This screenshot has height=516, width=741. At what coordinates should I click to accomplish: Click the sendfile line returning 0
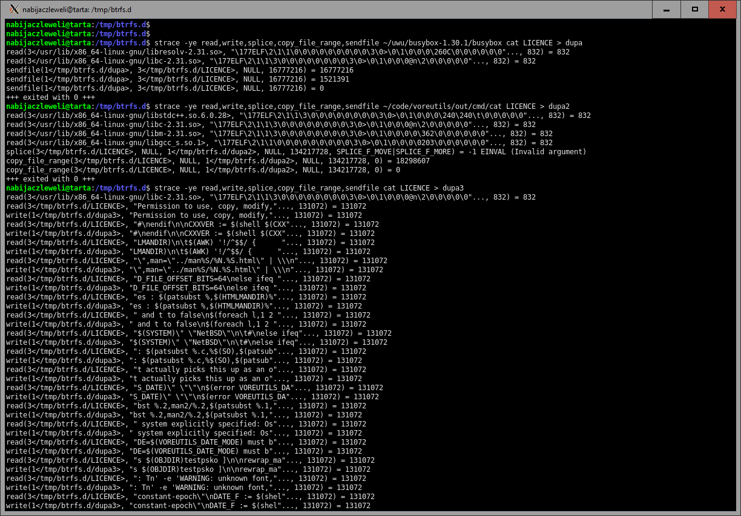(x=165, y=88)
